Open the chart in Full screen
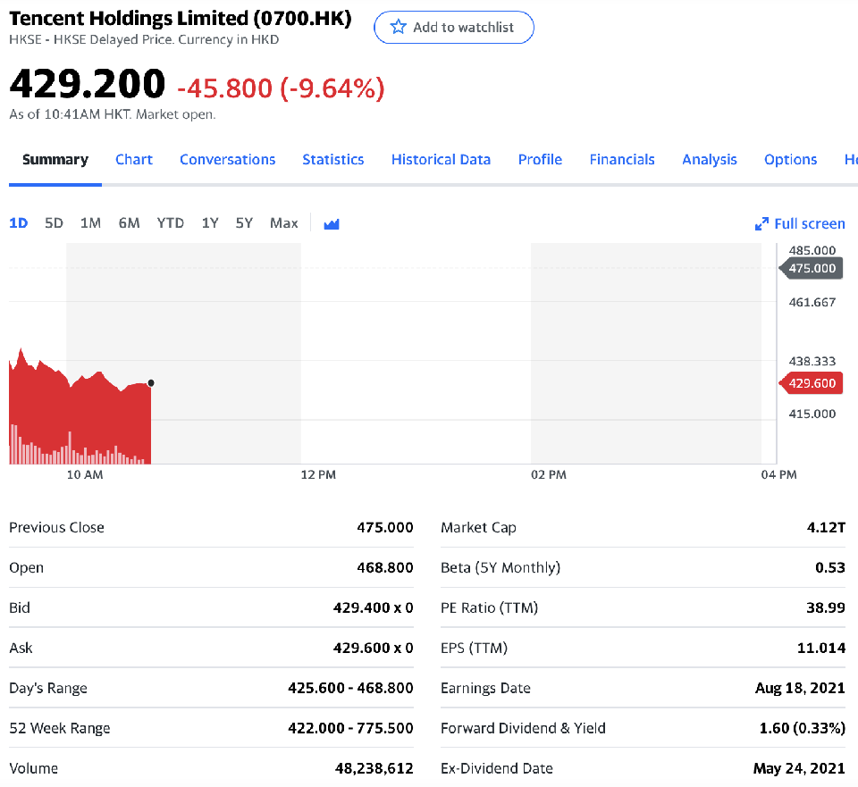 [800, 223]
